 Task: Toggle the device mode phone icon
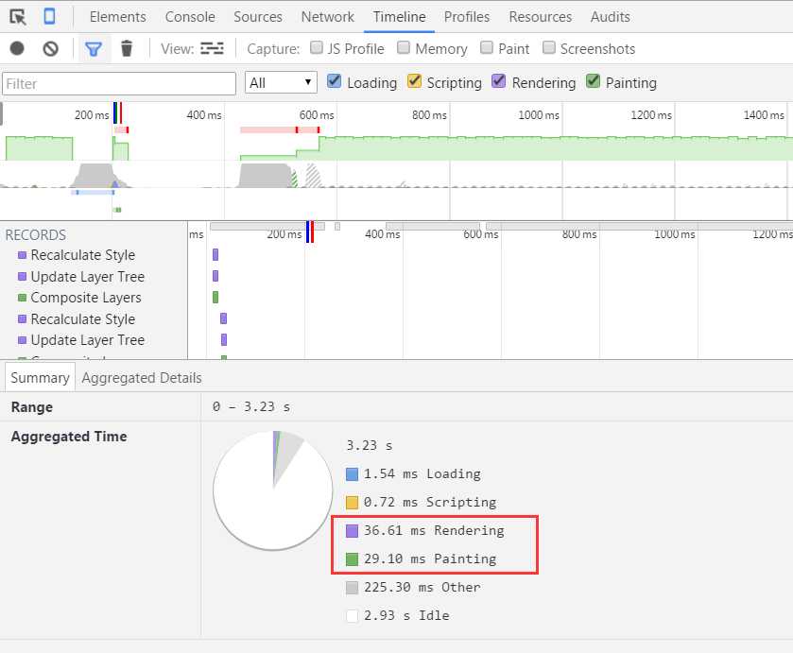(49, 16)
